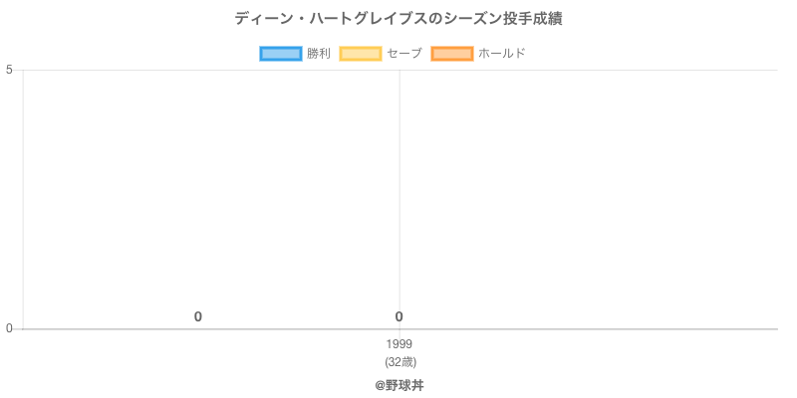Click the 0 data label above 1999
Image resolution: width=797 pixels, height=398 pixels.
[399, 317]
